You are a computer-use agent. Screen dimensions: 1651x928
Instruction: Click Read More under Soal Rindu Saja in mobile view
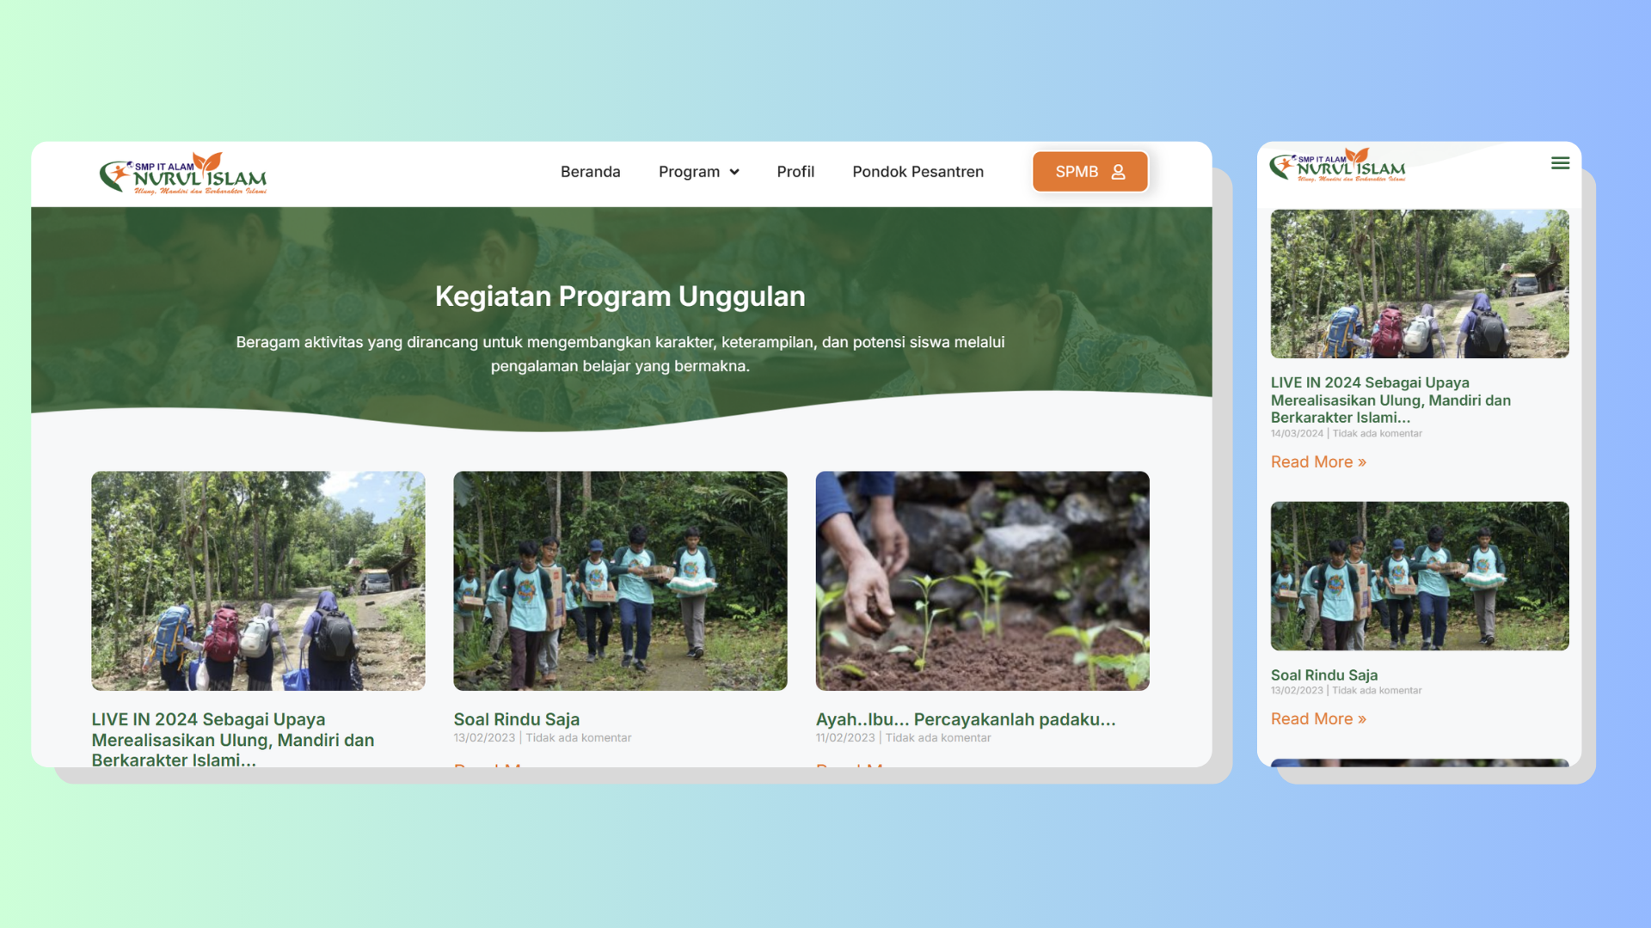pyautogui.click(x=1318, y=719)
